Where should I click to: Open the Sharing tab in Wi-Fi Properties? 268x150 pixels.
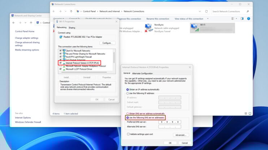point(72,27)
